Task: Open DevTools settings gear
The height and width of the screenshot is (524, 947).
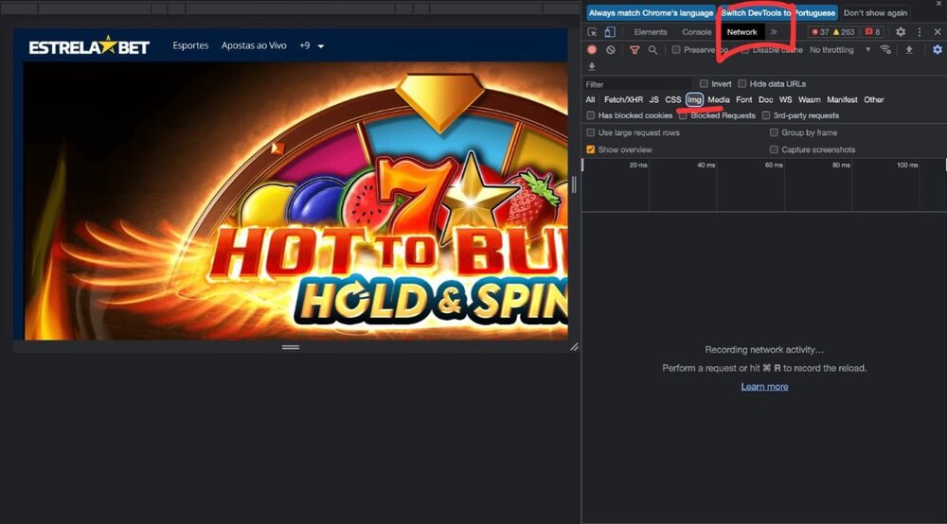Action: 901,32
